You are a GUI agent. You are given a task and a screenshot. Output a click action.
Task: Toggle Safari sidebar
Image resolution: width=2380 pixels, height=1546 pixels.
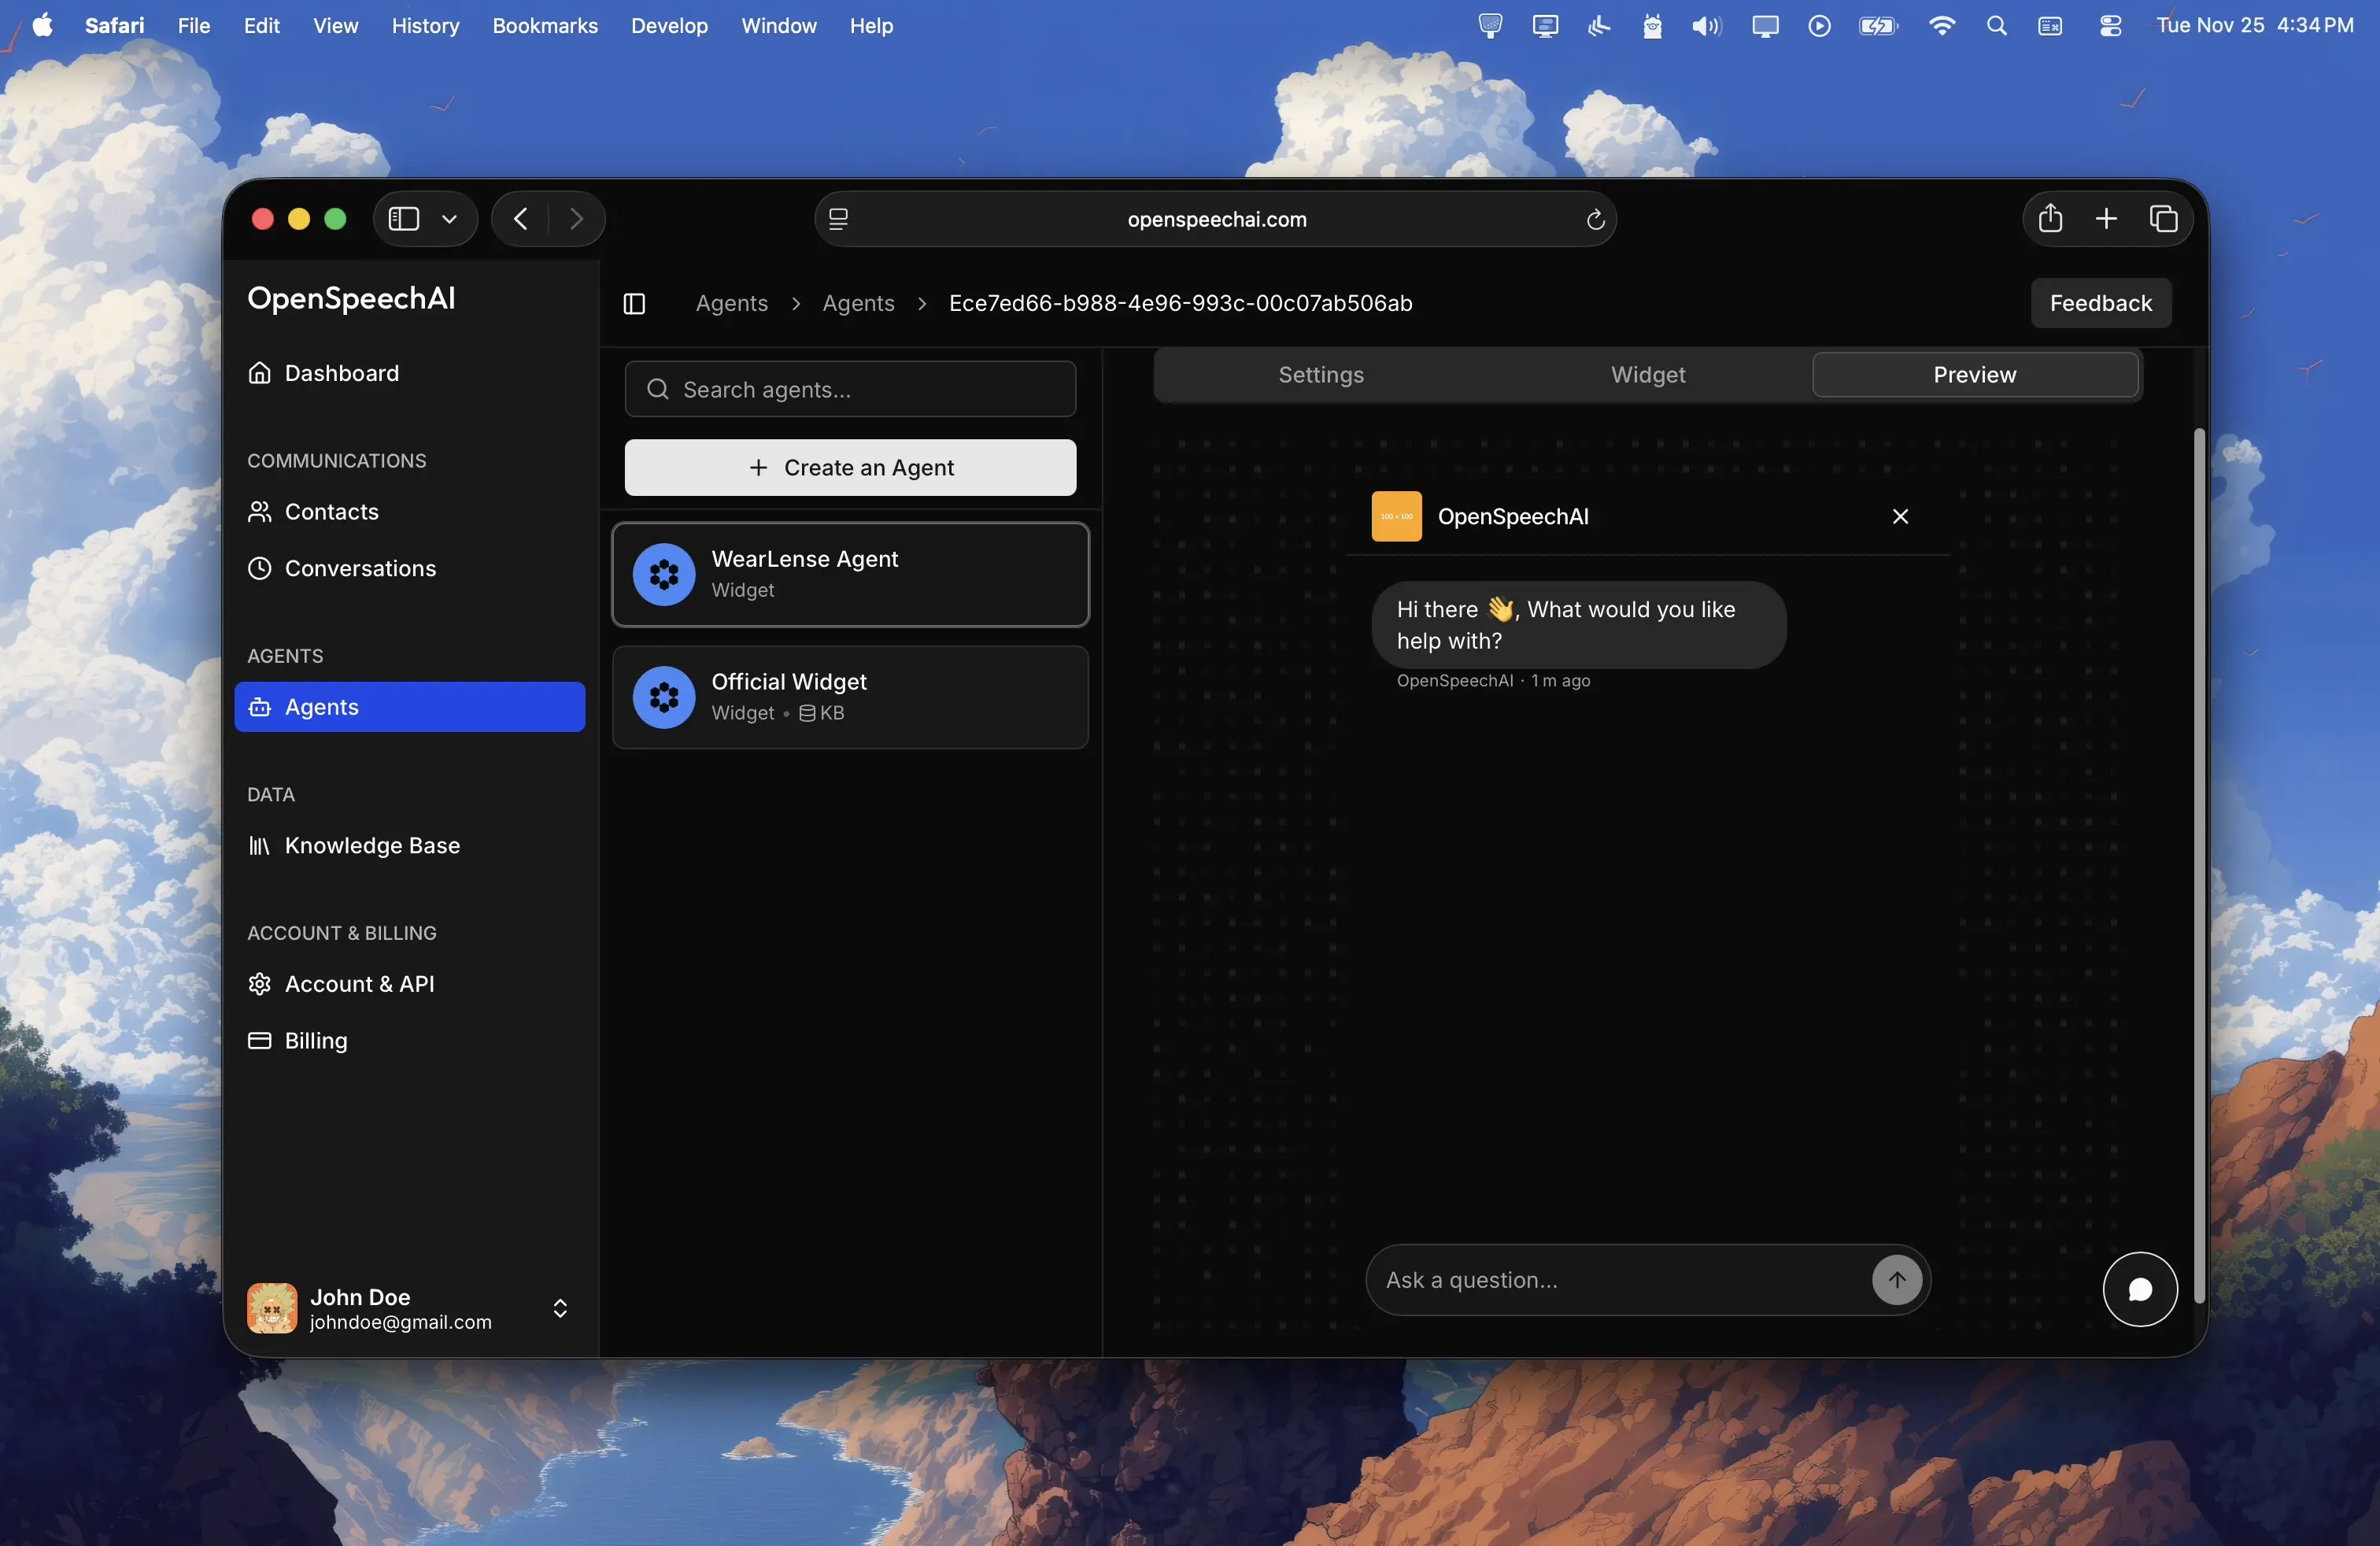[404, 218]
